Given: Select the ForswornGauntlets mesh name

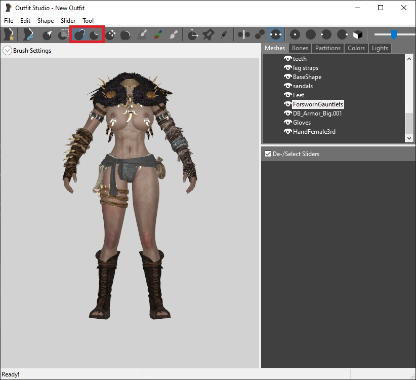Looking at the screenshot, I should 318,104.
